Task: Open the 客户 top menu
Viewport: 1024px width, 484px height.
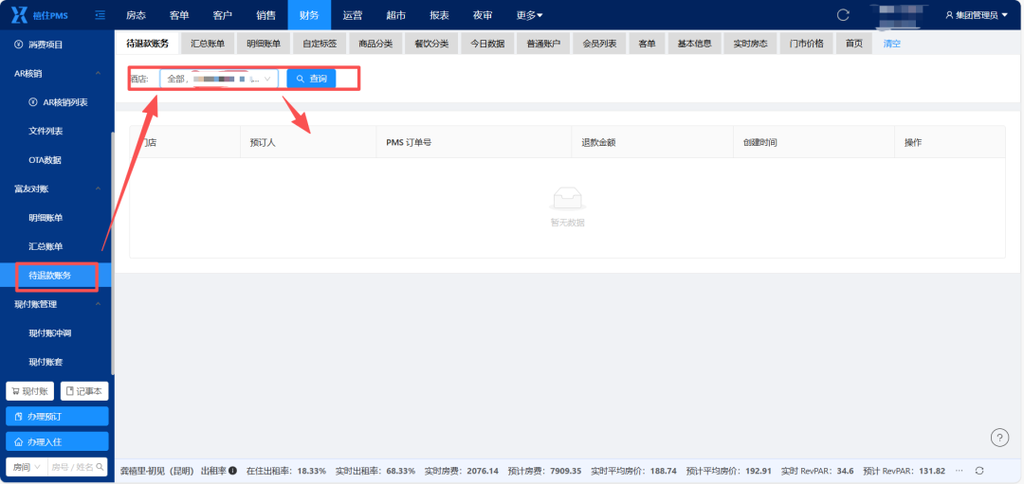Action: point(223,14)
